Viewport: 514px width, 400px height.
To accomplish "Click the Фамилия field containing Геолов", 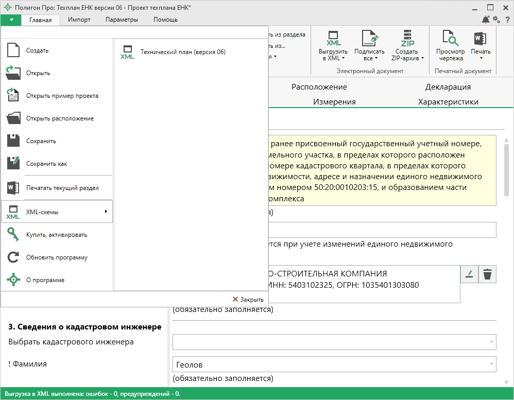I will tap(330, 364).
